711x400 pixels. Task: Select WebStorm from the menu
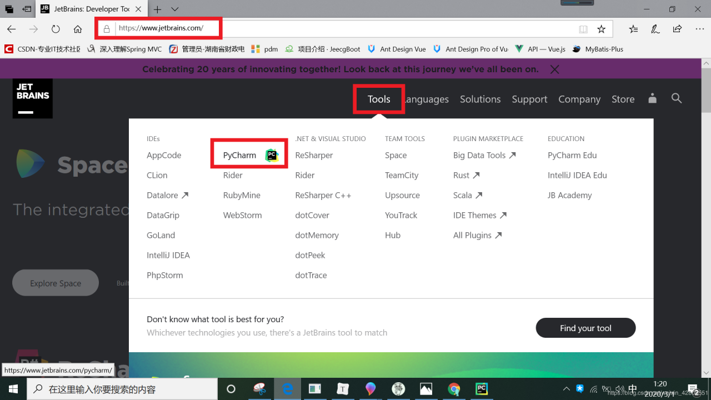[242, 215]
